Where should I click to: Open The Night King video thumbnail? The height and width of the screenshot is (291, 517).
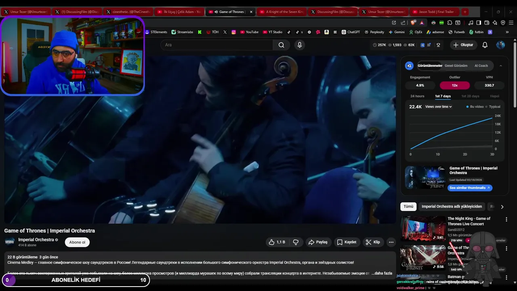[x=423, y=228]
